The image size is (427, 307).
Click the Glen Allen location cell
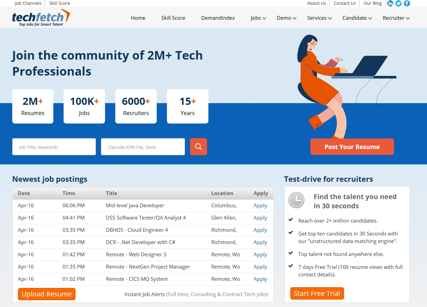point(224,218)
